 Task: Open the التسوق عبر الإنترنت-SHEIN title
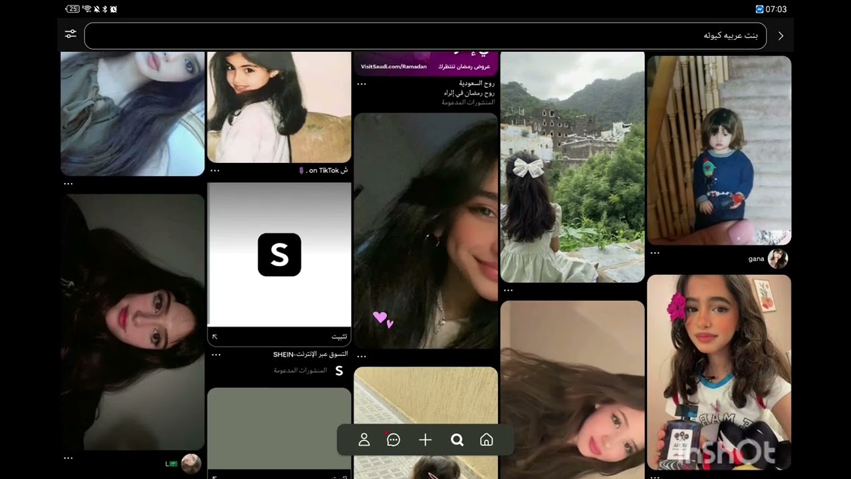[310, 355]
